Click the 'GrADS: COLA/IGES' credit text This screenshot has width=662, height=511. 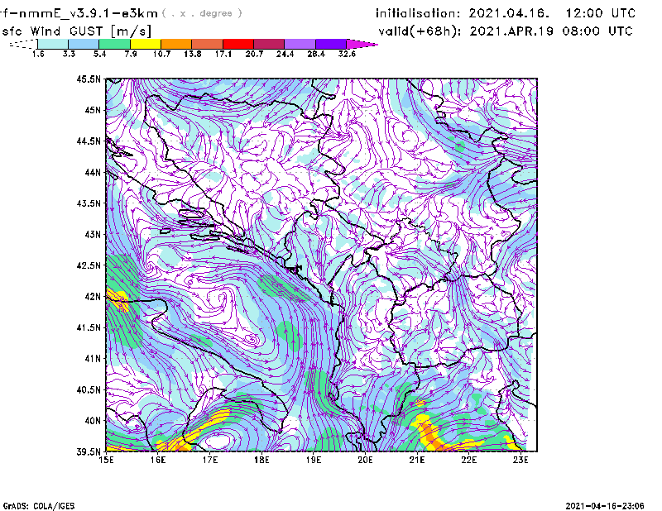[x=39, y=506]
